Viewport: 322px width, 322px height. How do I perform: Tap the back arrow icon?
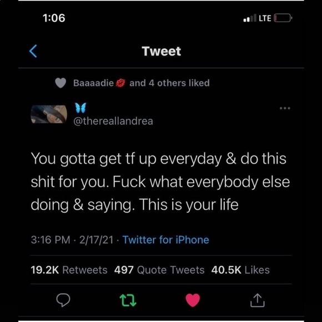click(x=33, y=51)
